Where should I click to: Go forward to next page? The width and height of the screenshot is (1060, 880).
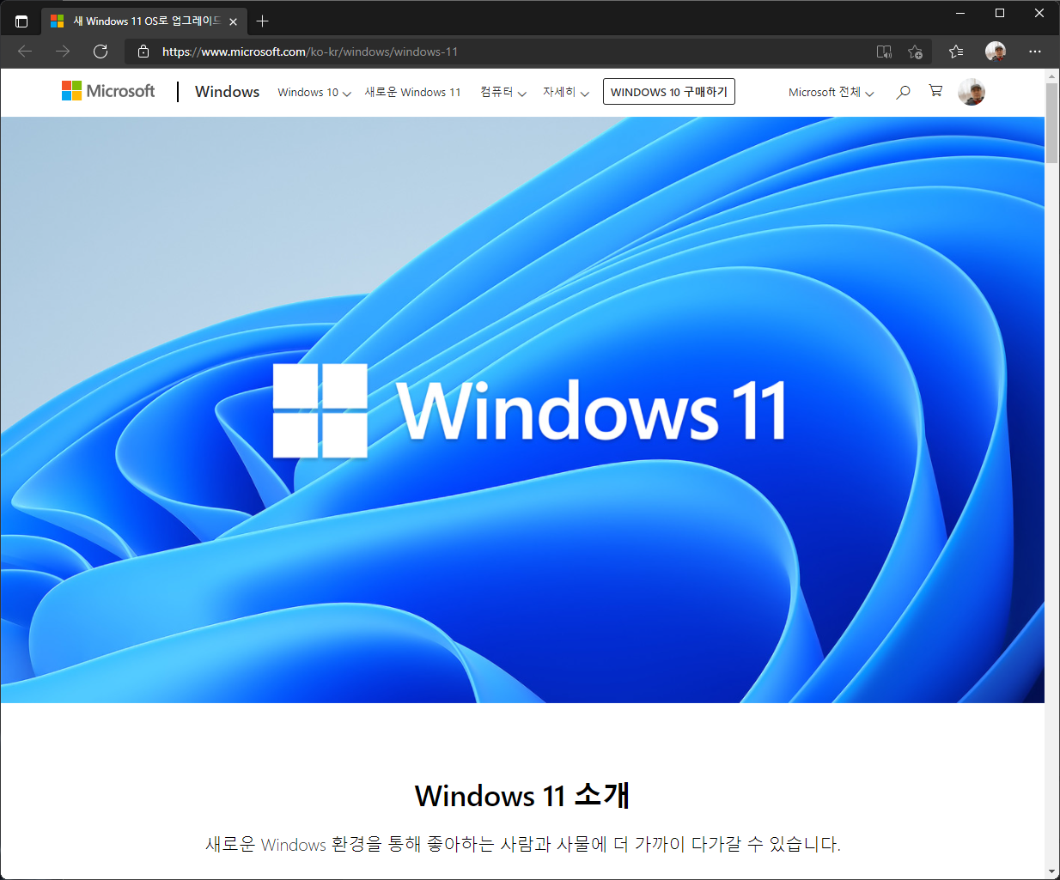click(x=63, y=52)
